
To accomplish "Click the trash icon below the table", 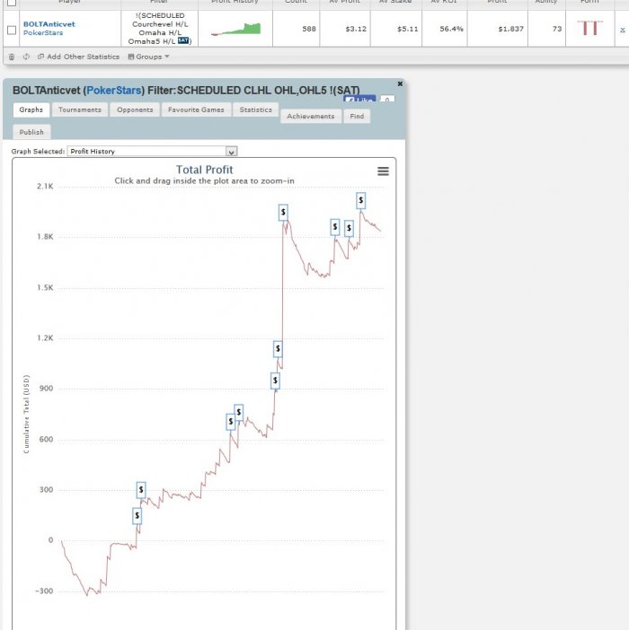I will pyautogui.click(x=12, y=57).
